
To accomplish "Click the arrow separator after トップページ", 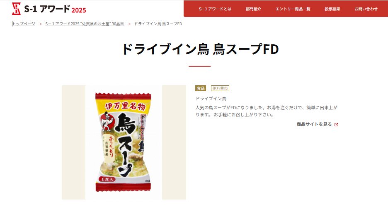I will [x=40, y=24].
